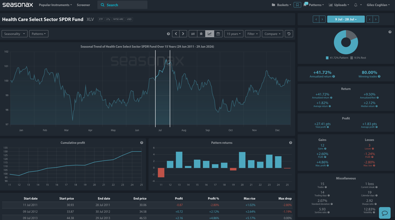Open the notifications bell icon

click(x=356, y=5)
